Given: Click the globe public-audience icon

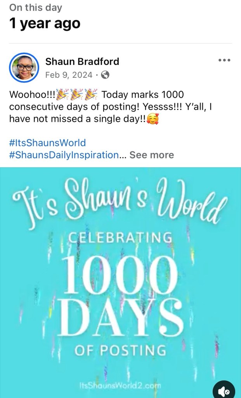Looking at the screenshot, I should [x=105, y=75].
